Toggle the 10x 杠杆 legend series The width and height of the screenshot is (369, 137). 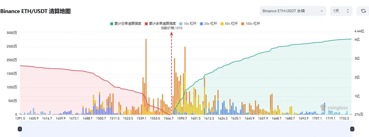pyautogui.click(x=188, y=24)
